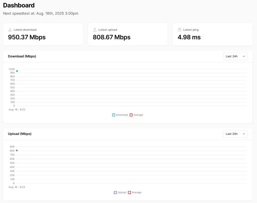
Task: Open Upload chart Last 24h dropdown
Action: [x=235, y=134]
